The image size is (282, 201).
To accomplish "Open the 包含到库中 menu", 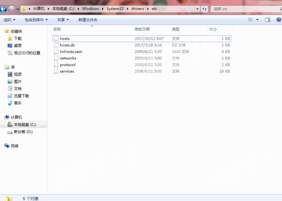I will [36, 20].
